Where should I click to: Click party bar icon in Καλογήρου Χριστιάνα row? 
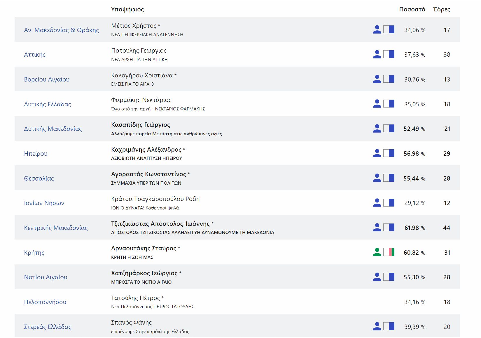(389, 79)
